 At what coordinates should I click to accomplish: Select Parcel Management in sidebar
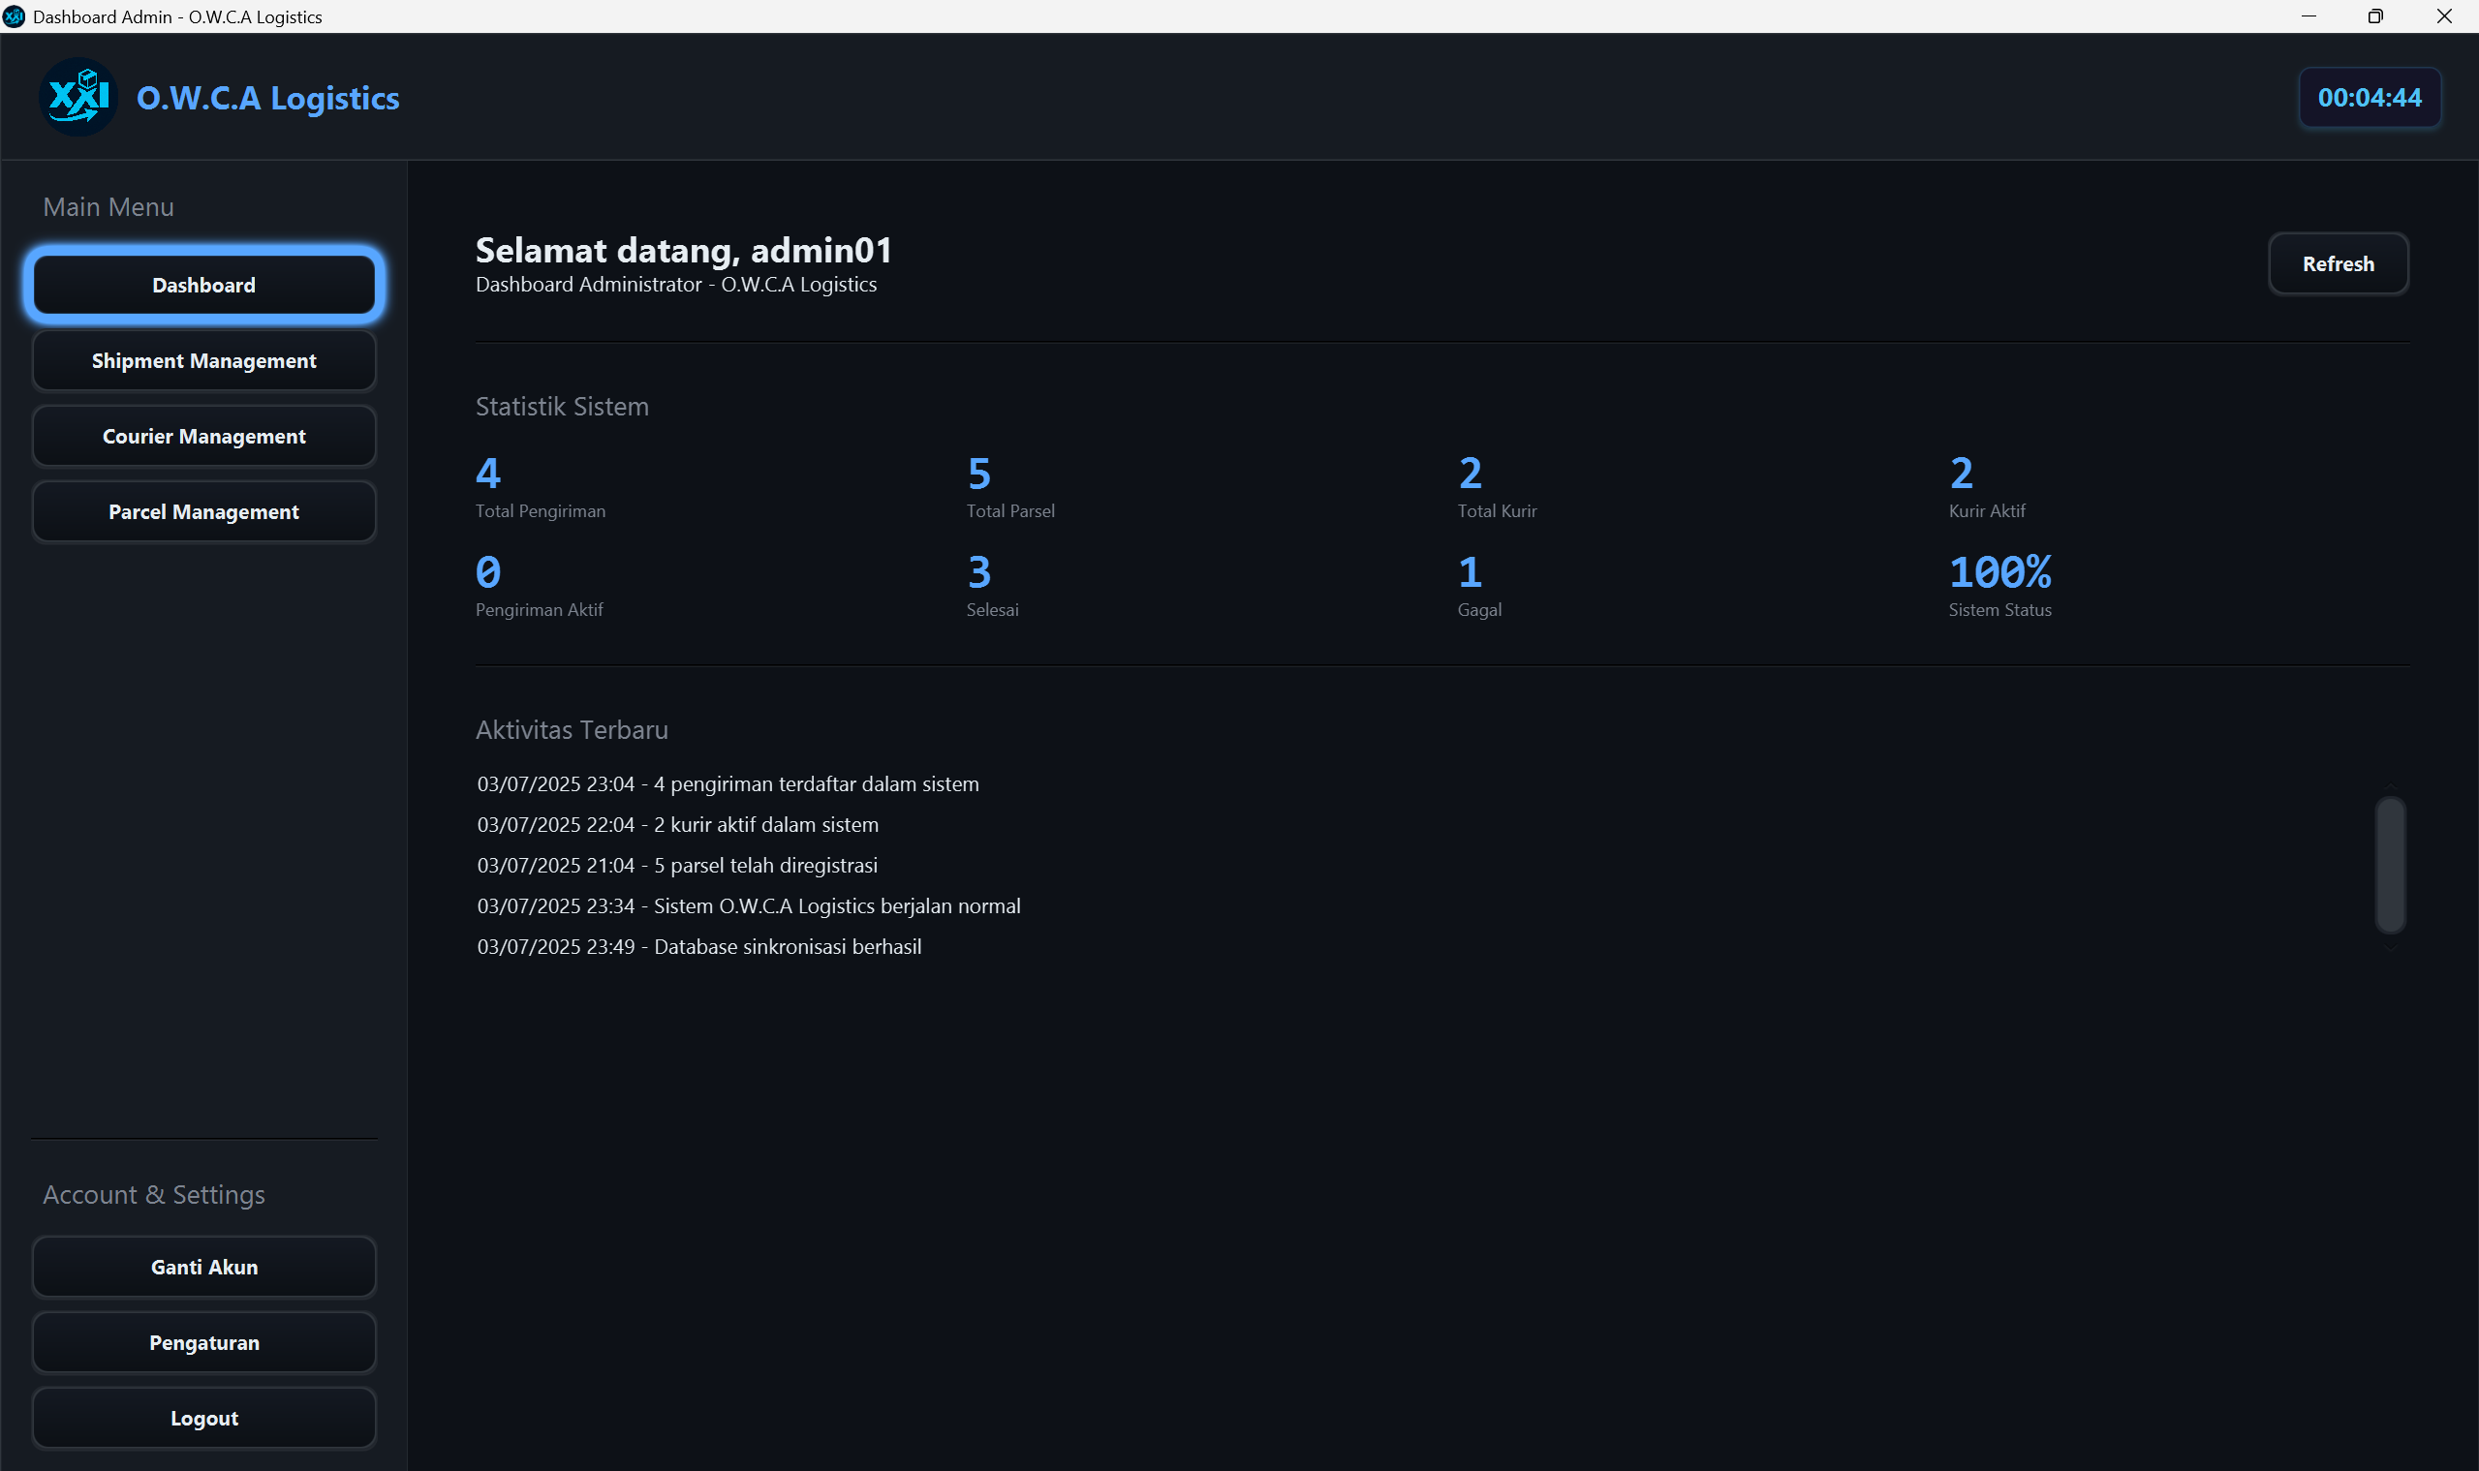pyautogui.click(x=204, y=511)
